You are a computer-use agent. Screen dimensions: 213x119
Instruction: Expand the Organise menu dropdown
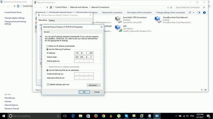tap(40, 13)
